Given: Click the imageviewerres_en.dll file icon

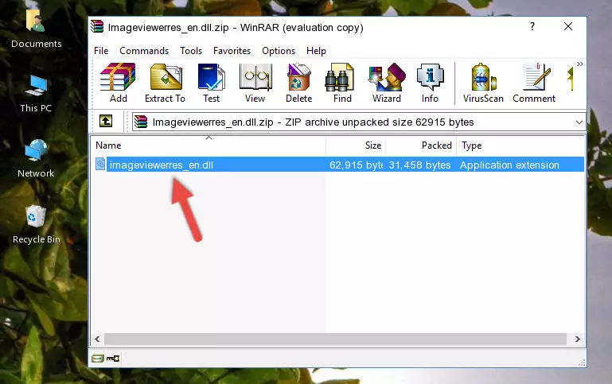Looking at the screenshot, I should (x=100, y=165).
